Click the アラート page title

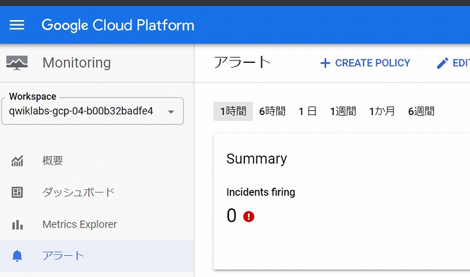click(242, 62)
